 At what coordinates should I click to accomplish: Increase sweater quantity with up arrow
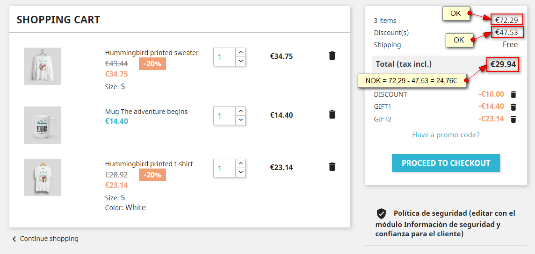pyautogui.click(x=240, y=52)
